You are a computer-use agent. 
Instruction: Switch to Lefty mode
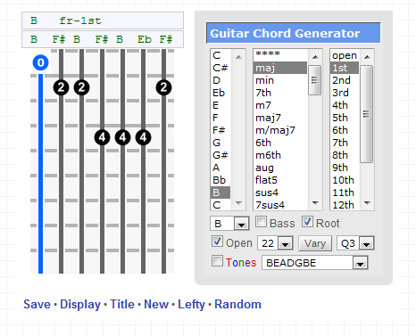[191, 305]
